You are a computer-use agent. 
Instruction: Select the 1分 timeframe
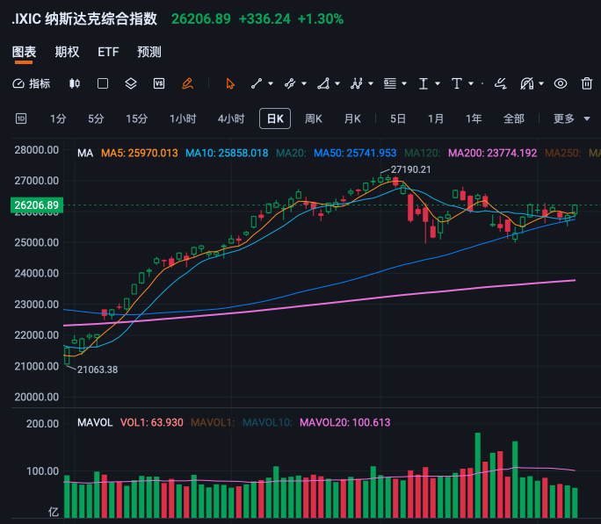58,118
